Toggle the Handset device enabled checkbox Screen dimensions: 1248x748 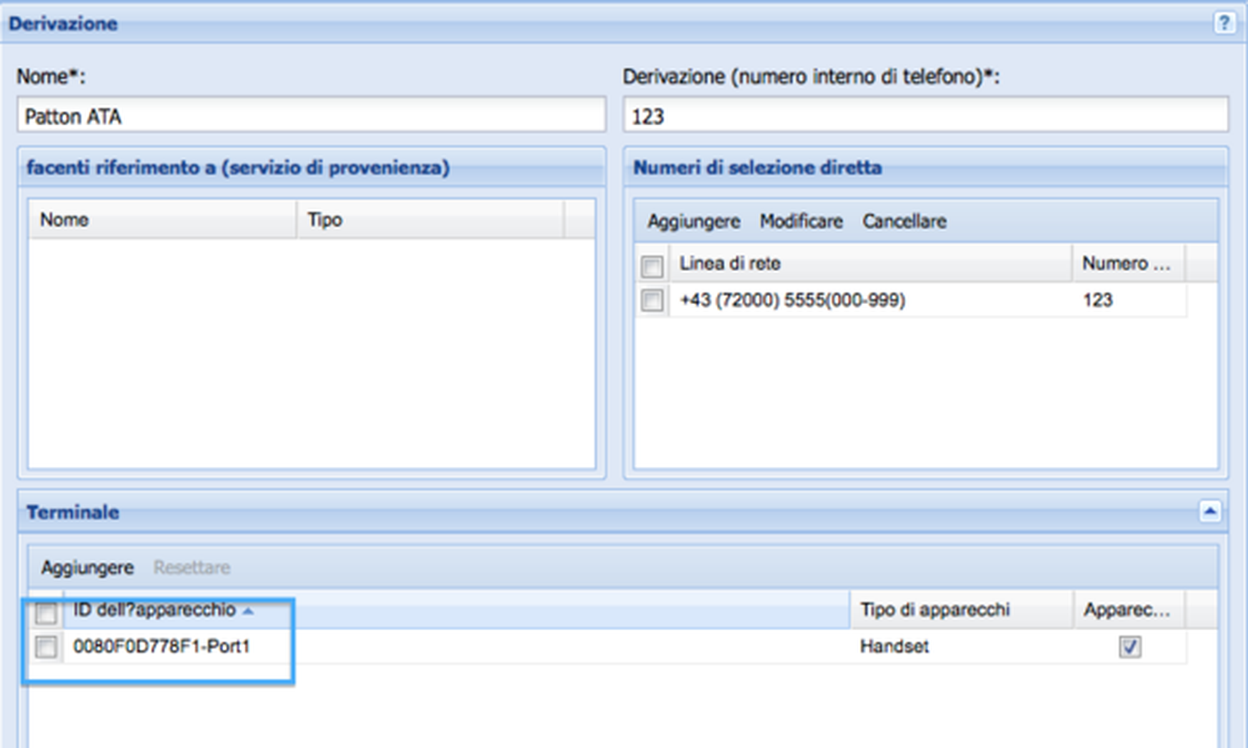pos(1129,647)
